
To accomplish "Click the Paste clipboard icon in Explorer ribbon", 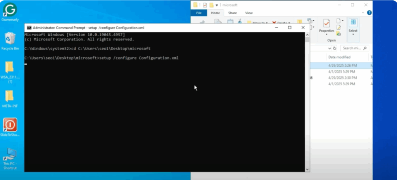I will click(230, 21).
